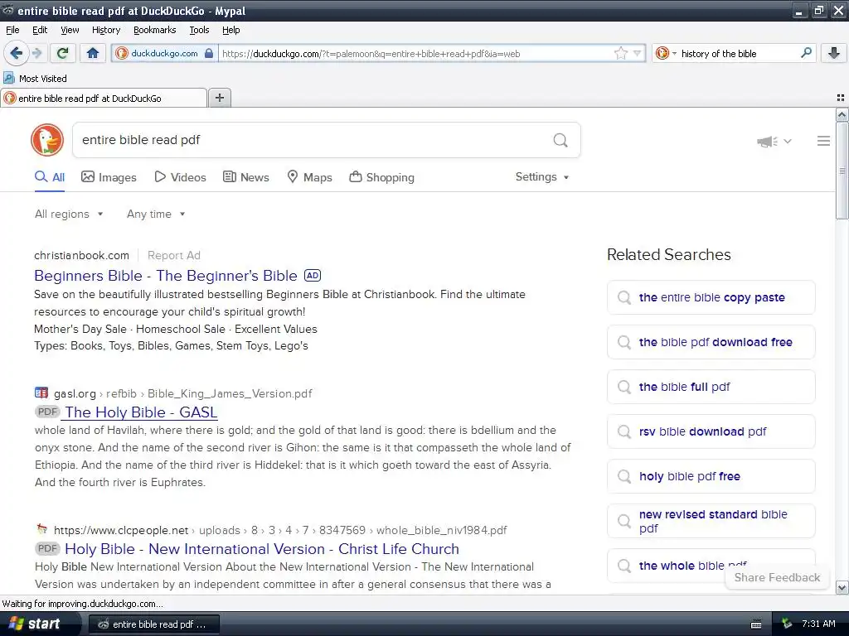Image resolution: width=849 pixels, height=636 pixels.
Task: Open the Help menu
Action: [230, 30]
